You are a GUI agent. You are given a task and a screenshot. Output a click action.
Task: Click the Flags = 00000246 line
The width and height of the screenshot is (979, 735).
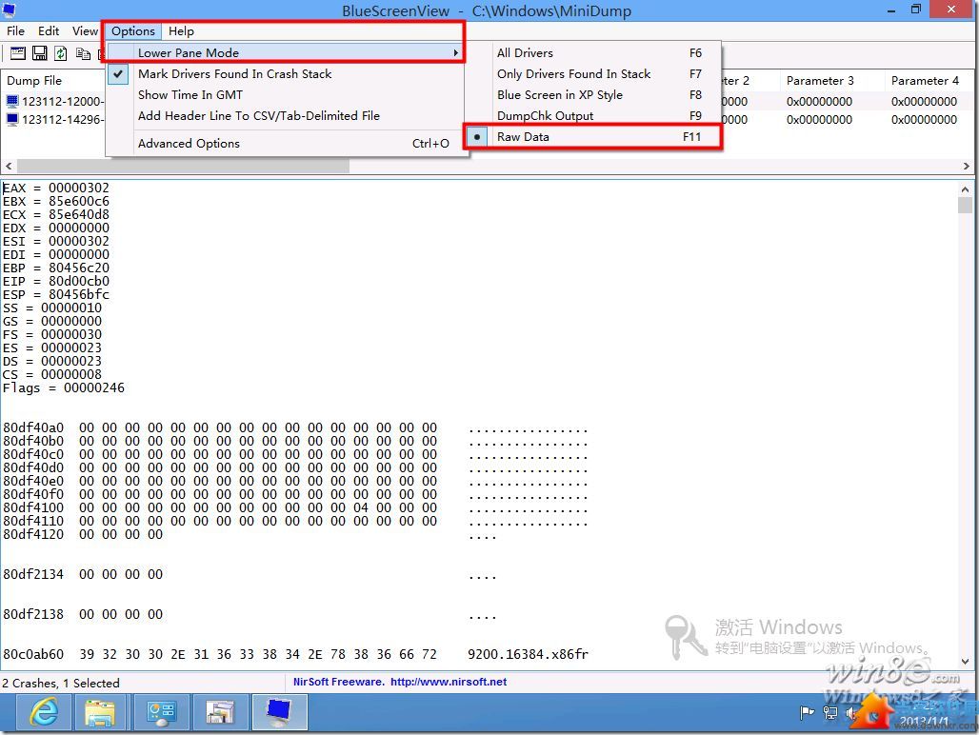(64, 388)
